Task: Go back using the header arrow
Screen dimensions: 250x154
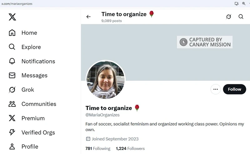Action: click(88, 17)
